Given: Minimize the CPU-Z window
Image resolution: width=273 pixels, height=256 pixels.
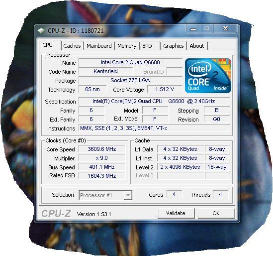Looking at the screenshot, I should [193, 29].
